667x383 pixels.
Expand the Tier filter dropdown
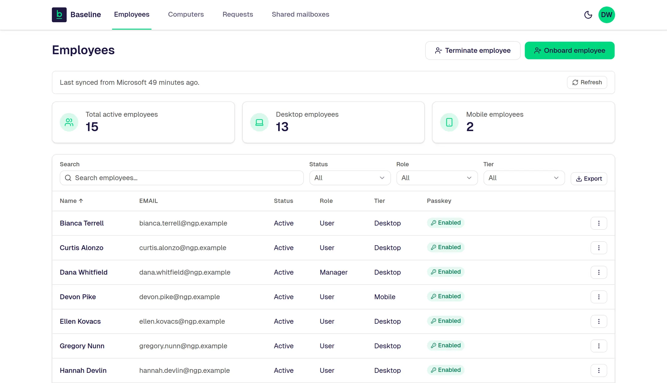click(x=524, y=178)
